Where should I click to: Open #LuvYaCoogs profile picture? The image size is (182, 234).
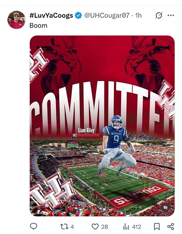[16, 20]
